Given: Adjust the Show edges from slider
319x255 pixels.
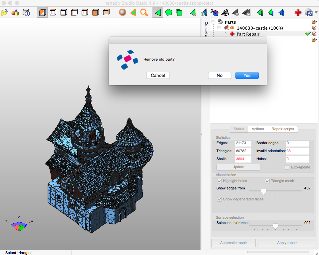Looking at the screenshot, I should 263,191.
